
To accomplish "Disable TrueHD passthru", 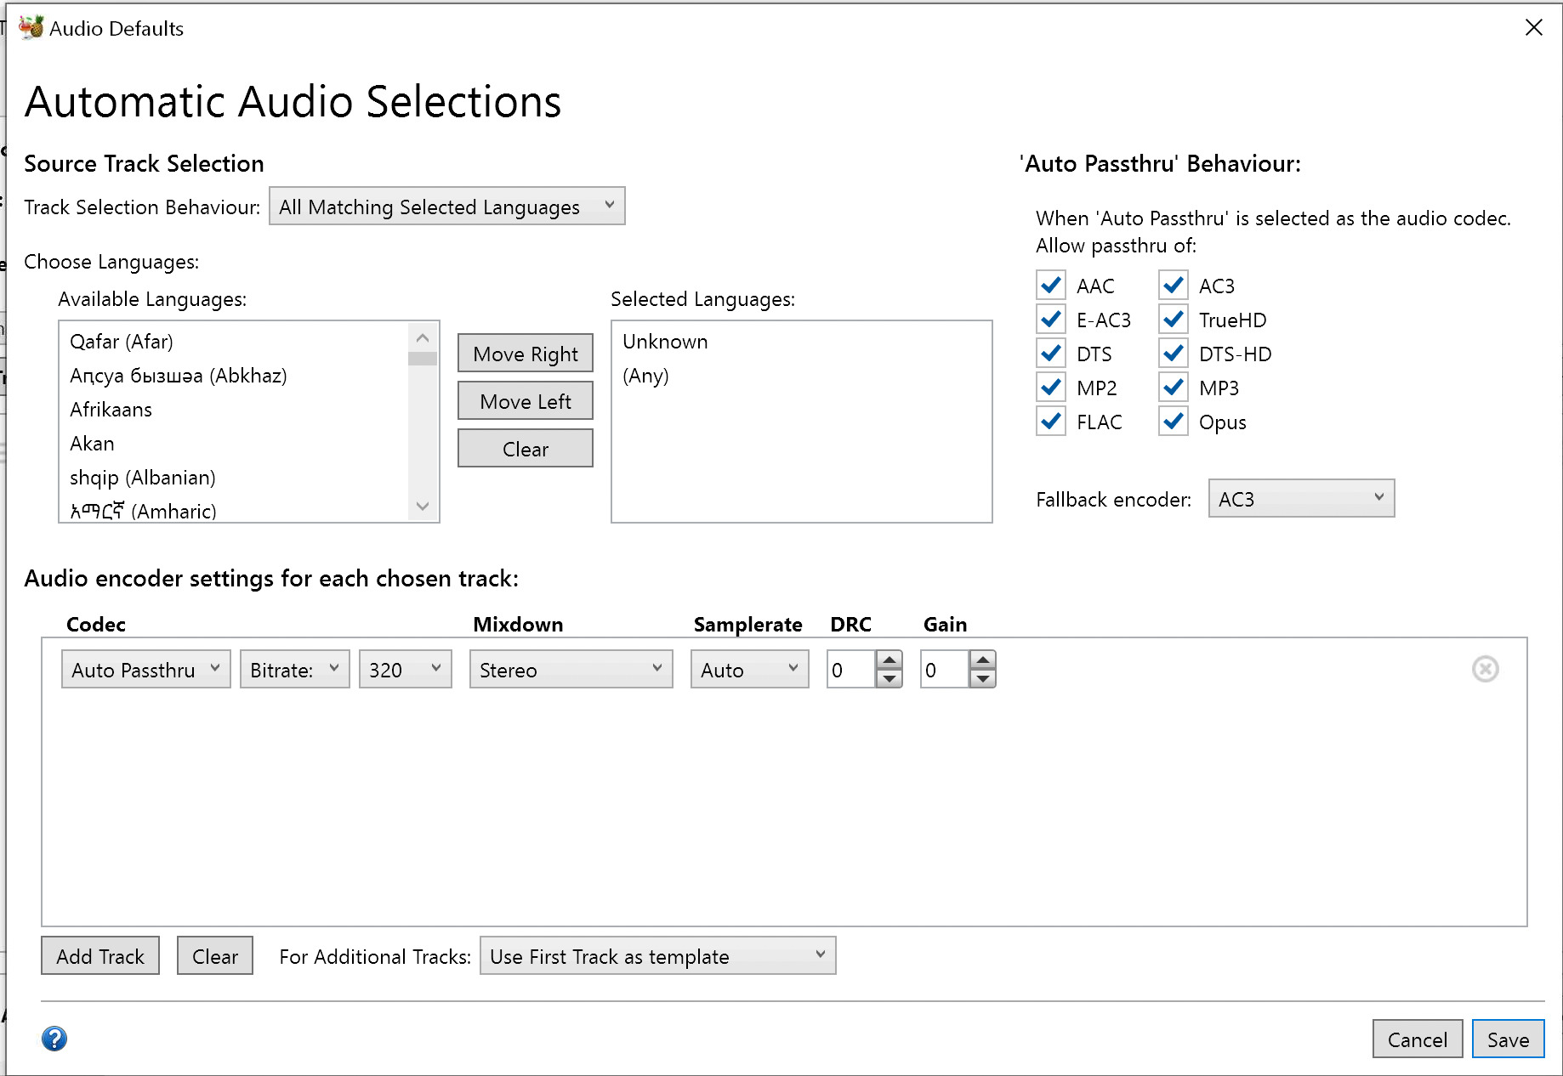I will coord(1174,320).
